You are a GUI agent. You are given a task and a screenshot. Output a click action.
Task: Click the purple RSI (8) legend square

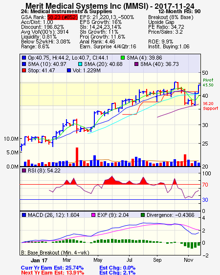24,170
